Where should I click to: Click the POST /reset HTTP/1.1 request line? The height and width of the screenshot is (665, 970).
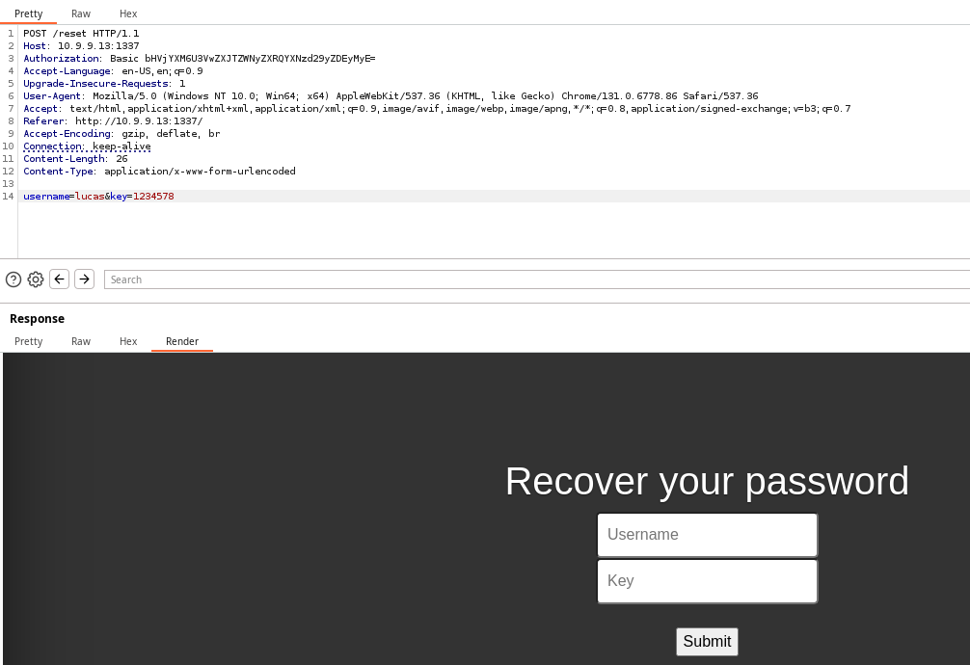(81, 34)
